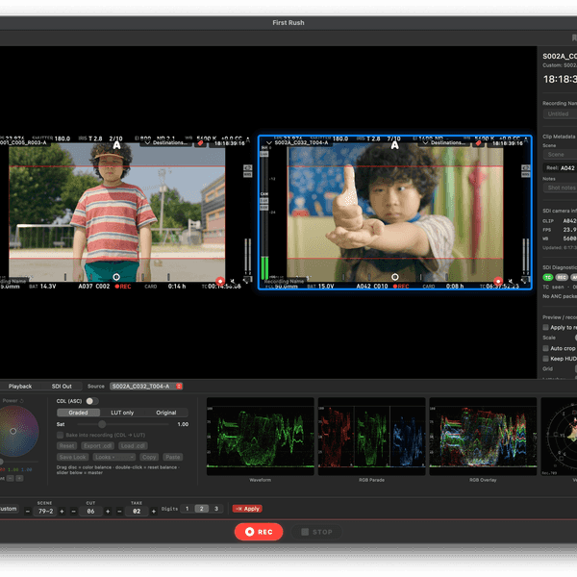Image resolution: width=577 pixels, height=577 pixels.
Task: Click the RGB Parade scope display
Action: [371, 436]
